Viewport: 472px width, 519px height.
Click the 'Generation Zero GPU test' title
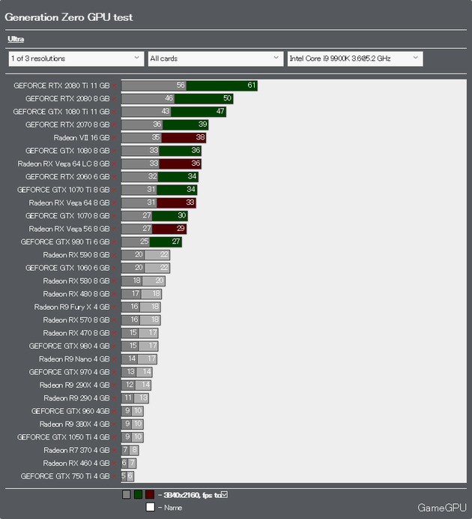[x=69, y=17]
